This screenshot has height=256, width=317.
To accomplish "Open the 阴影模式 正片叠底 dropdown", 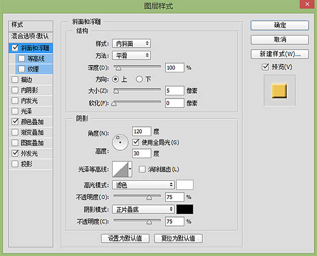I will coord(144,209).
